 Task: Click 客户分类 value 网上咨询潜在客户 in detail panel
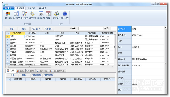pyautogui.click(x=148, y=59)
